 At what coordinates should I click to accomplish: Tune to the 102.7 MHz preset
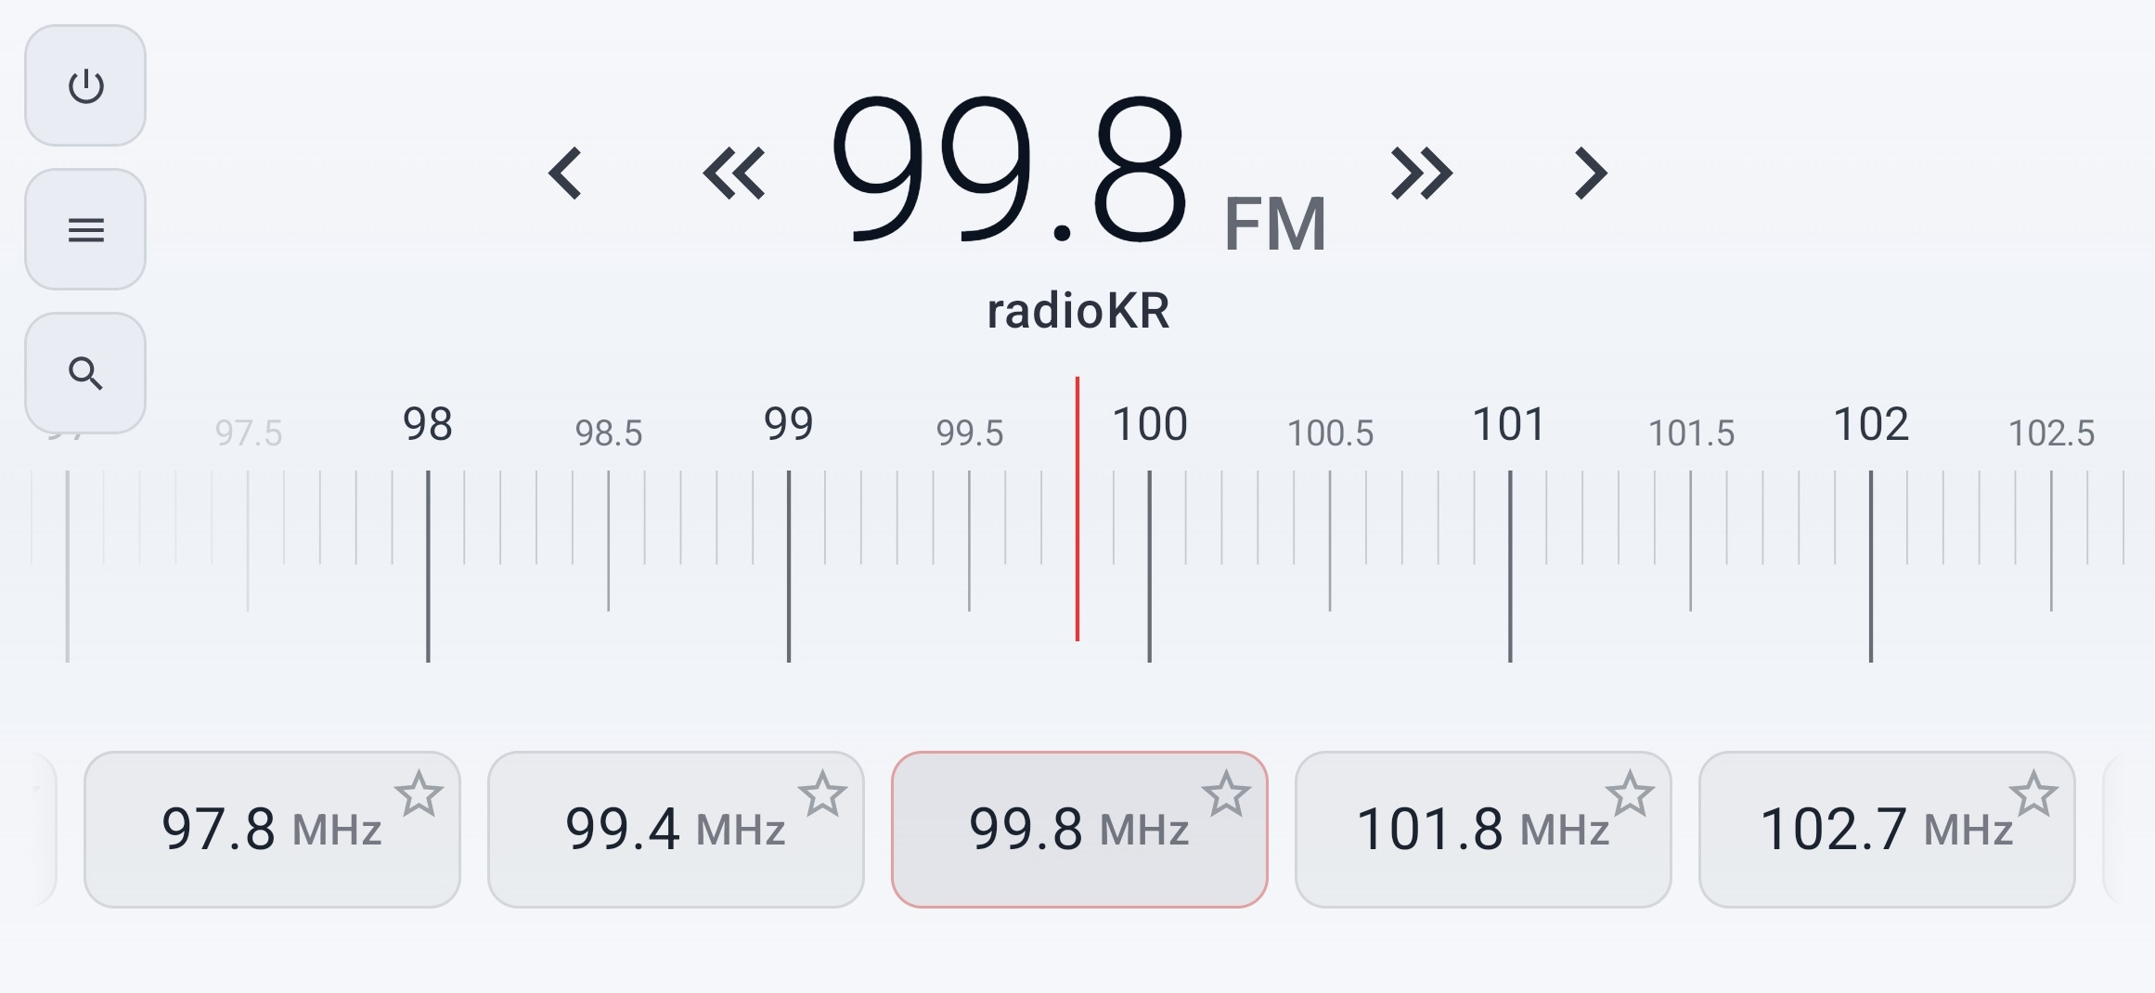1887,830
